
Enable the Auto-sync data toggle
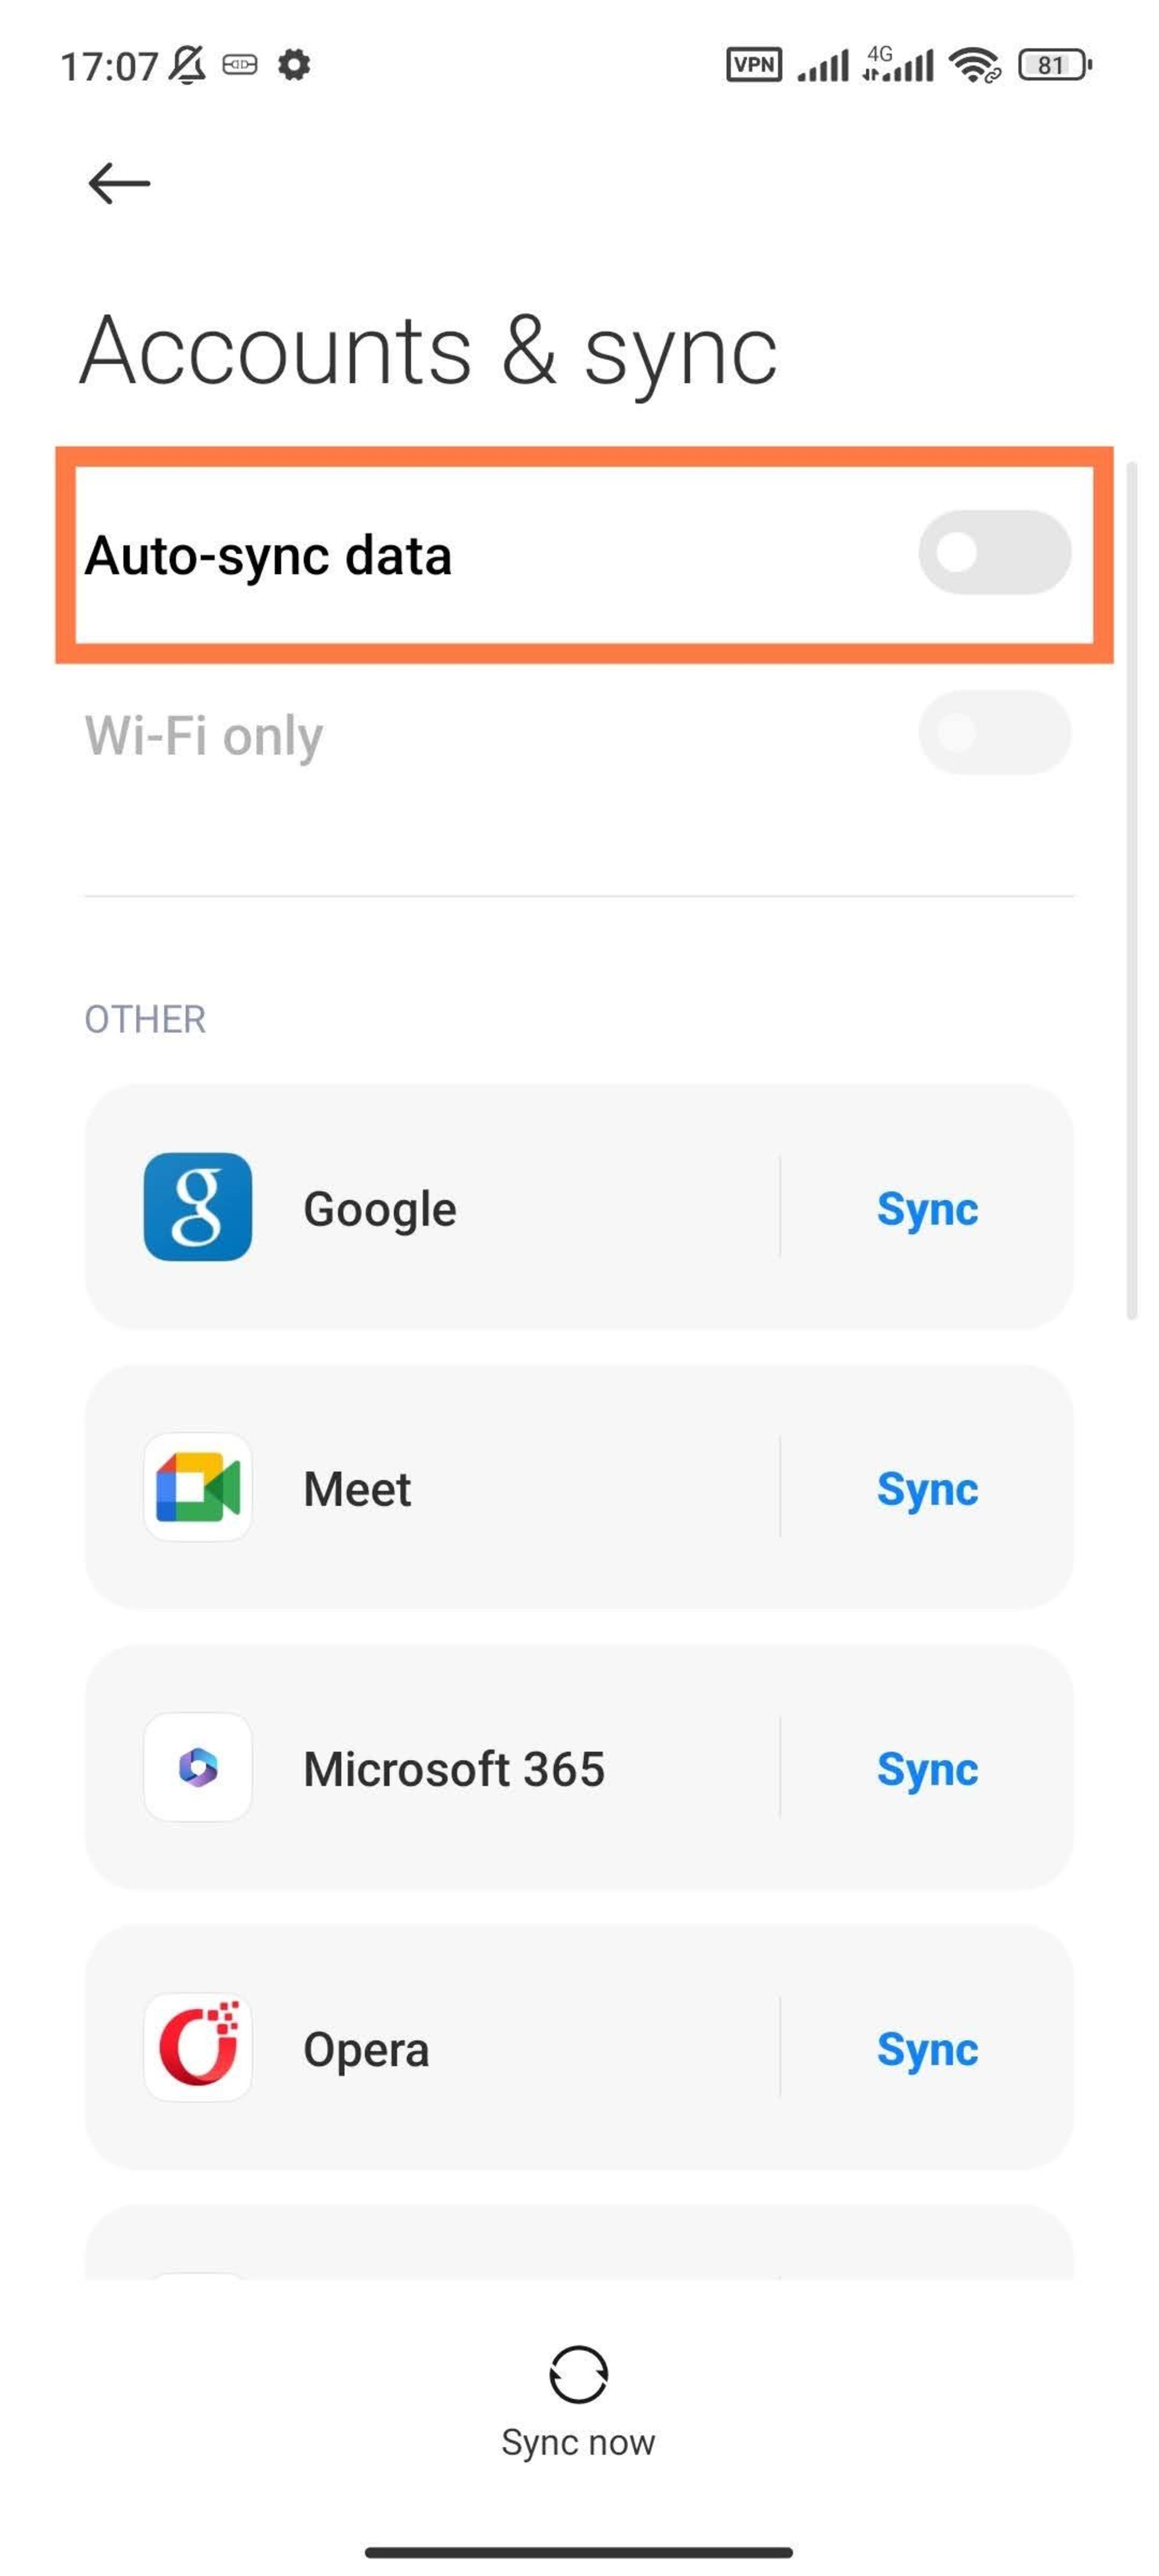[994, 553]
